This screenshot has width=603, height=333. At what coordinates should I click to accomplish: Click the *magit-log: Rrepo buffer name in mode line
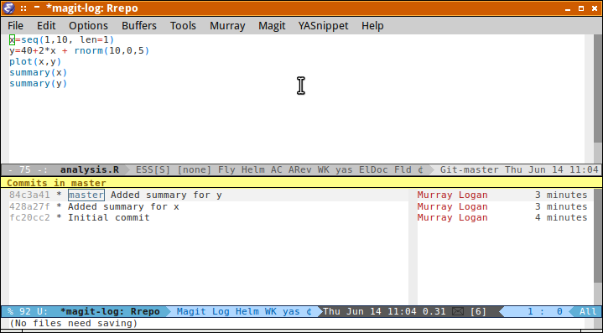point(110,311)
